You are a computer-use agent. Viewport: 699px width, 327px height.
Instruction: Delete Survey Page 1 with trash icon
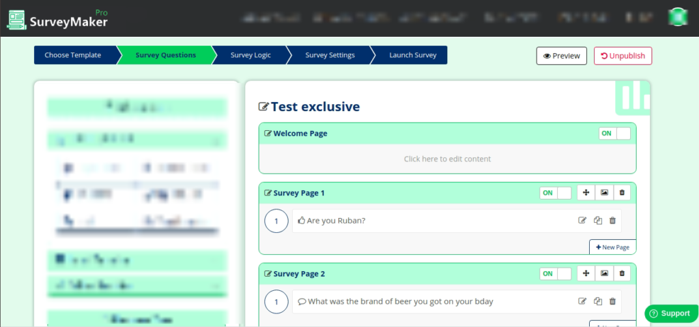pyautogui.click(x=622, y=193)
